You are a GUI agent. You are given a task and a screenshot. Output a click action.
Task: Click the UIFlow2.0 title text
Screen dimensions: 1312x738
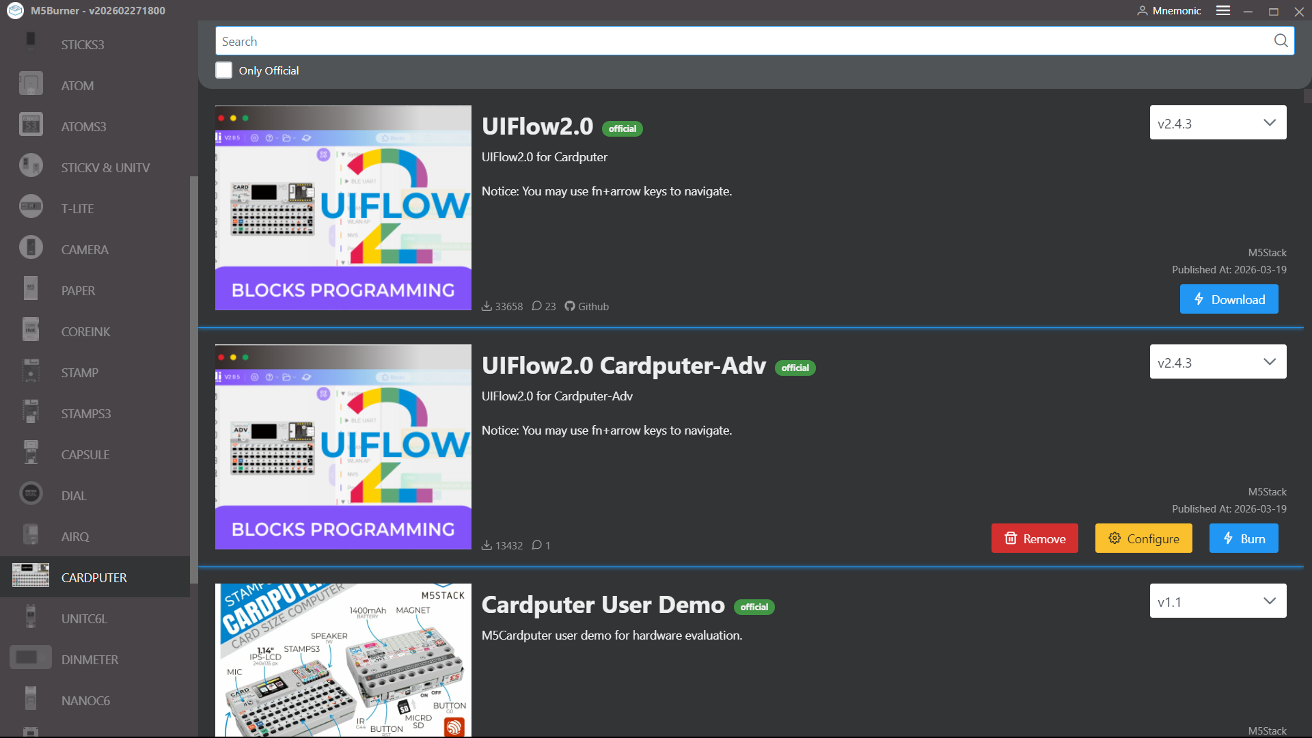coord(537,126)
